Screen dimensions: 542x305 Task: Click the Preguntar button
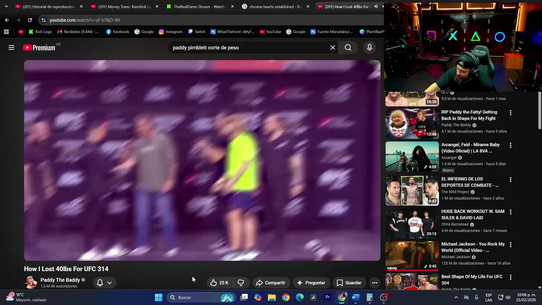point(311,283)
